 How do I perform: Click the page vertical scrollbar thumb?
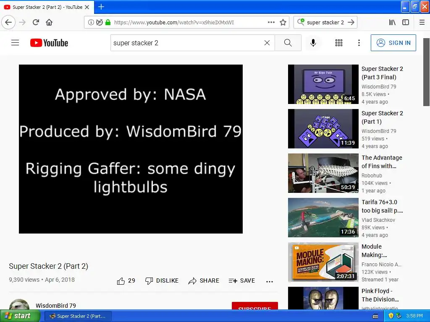click(426, 72)
